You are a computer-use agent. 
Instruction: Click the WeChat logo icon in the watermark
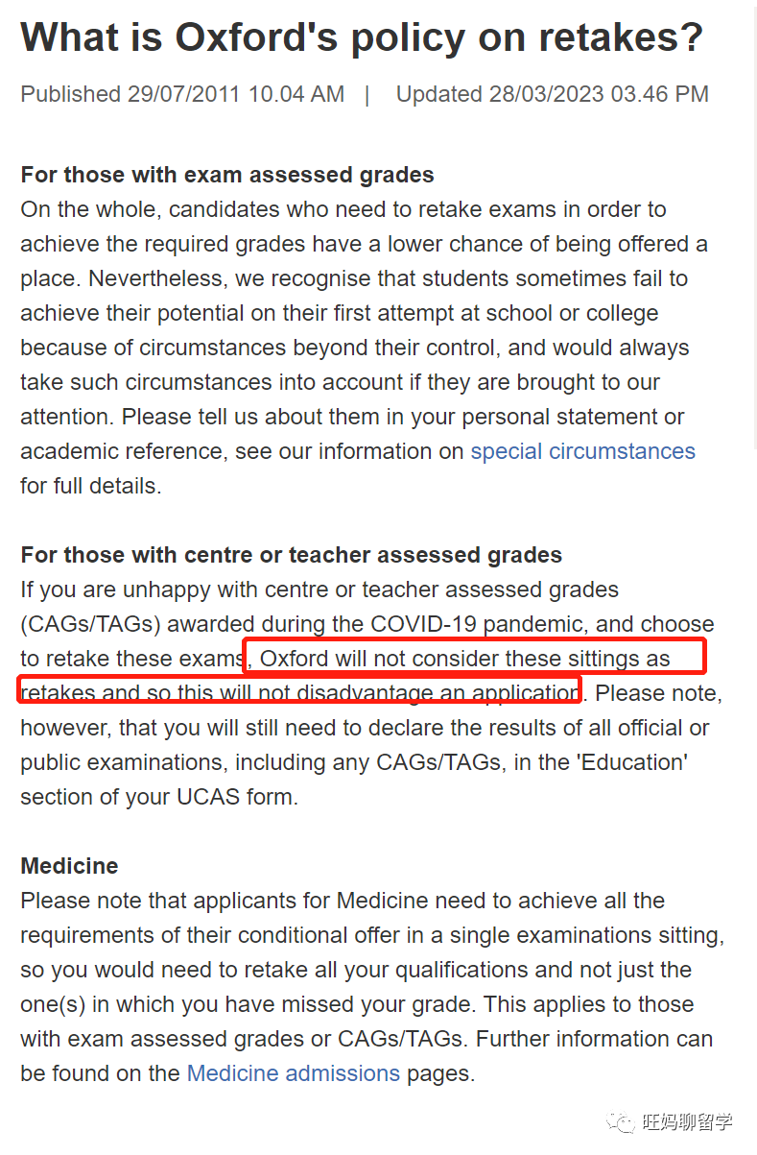click(624, 1122)
